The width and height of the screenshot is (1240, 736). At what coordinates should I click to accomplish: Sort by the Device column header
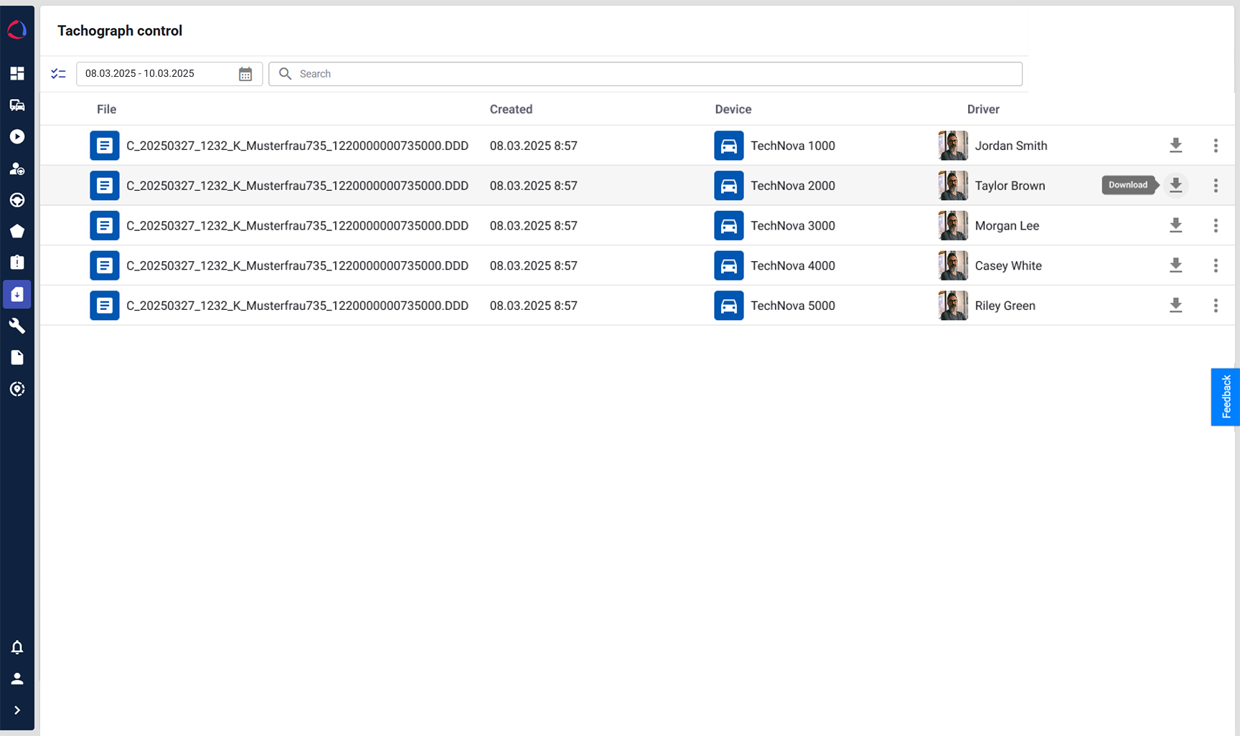733,109
